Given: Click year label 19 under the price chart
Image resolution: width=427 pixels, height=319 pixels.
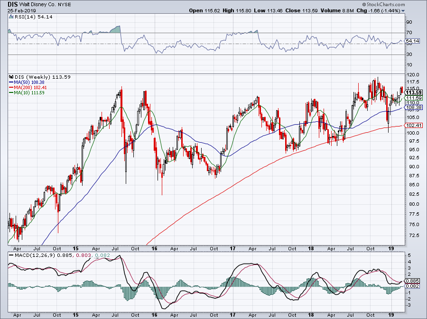Looking at the screenshot, I should coord(391,248).
